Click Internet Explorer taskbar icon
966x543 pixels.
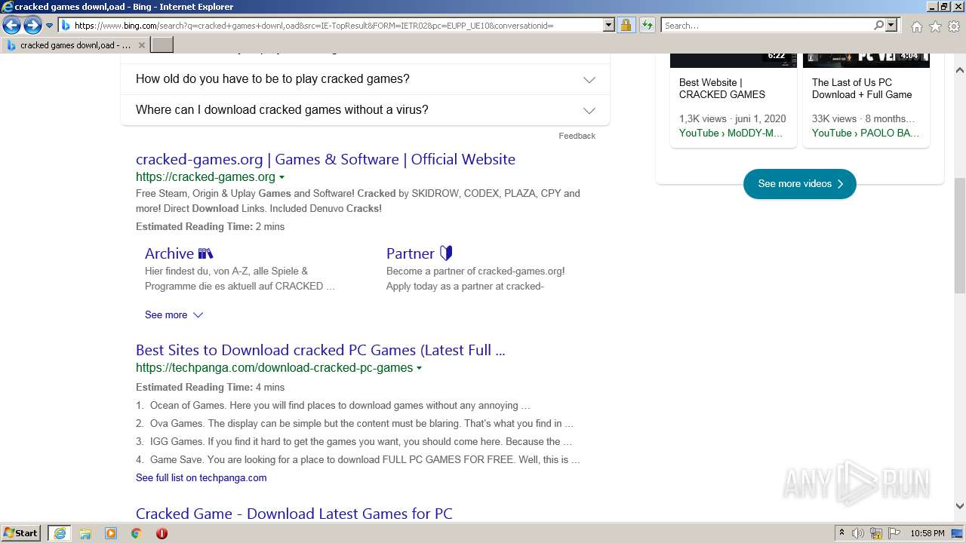pos(59,533)
